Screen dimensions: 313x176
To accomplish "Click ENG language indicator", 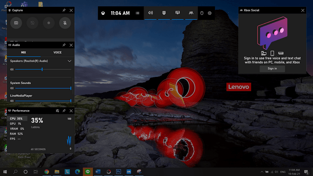I will point(282,172).
